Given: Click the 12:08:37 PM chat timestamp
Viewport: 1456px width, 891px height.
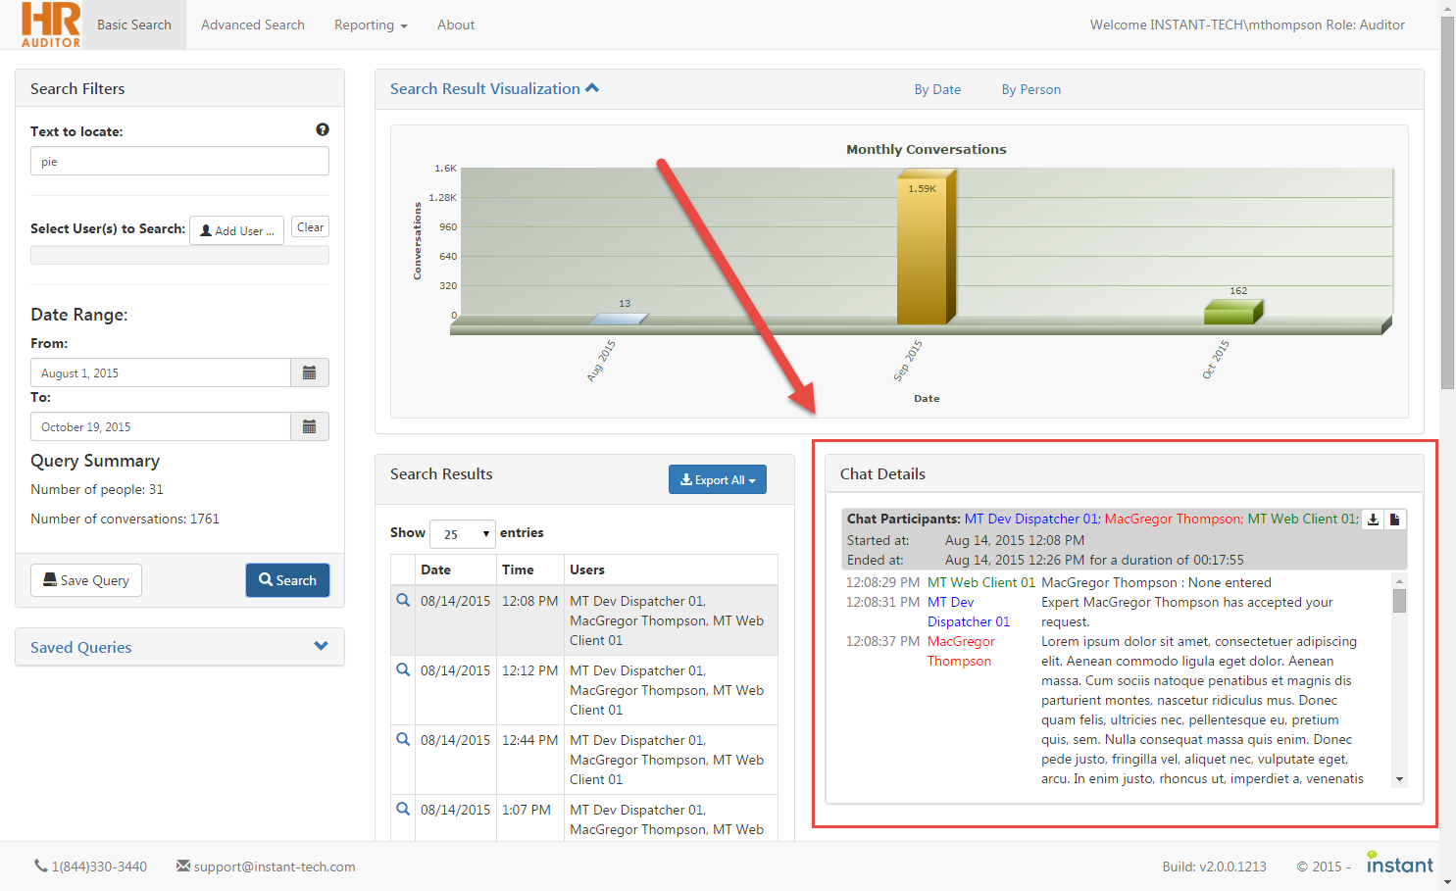Looking at the screenshot, I should [x=882, y=641].
